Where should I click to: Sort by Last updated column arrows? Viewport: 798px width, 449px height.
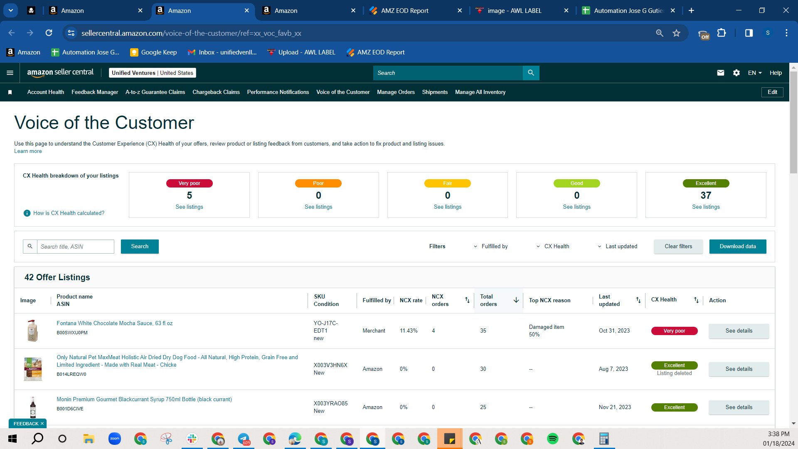[638, 300]
